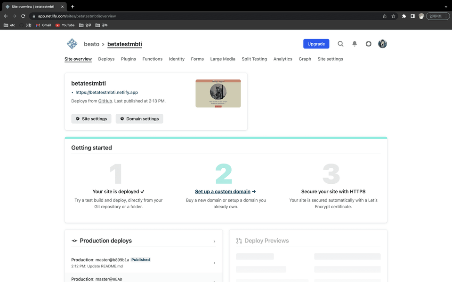Click the Published status badge
The image size is (452, 282).
coord(140,259)
